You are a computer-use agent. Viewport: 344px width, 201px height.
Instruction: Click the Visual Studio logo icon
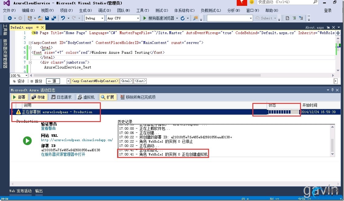(6, 3)
